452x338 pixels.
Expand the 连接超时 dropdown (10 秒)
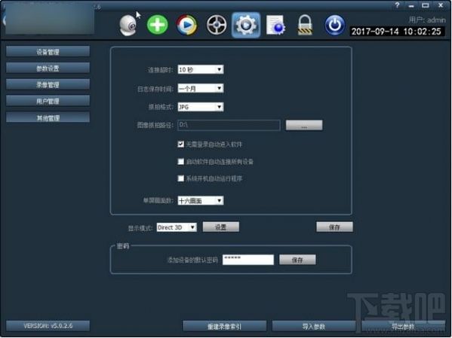coord(201,69)
